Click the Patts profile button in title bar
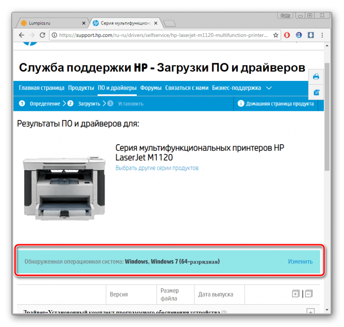 (x=285, y=15)
